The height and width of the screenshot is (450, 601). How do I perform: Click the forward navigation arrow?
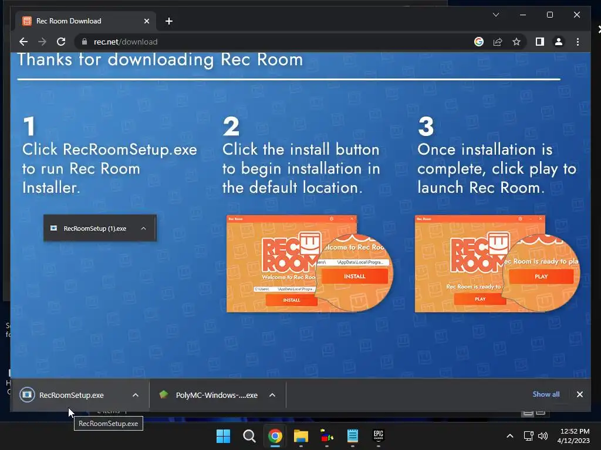pos(42,42)
